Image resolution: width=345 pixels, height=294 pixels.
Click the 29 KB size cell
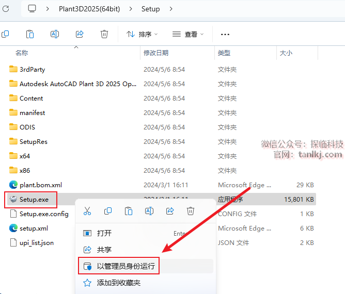click(305, 185)
